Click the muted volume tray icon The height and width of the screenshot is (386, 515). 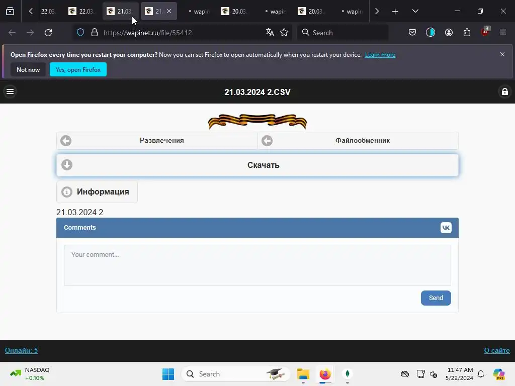pyautogui.click(x=434, y=374)
